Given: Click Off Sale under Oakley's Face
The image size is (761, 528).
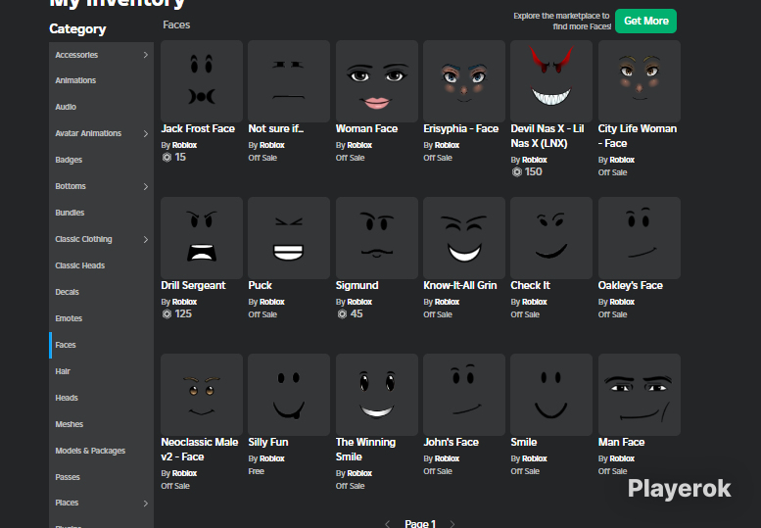Looking at the screenshot, I should click(612, 314).
